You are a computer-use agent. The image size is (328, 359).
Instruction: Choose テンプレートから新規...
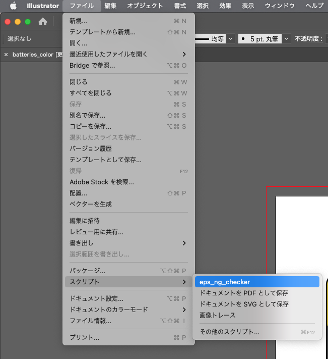pos(128,32)
